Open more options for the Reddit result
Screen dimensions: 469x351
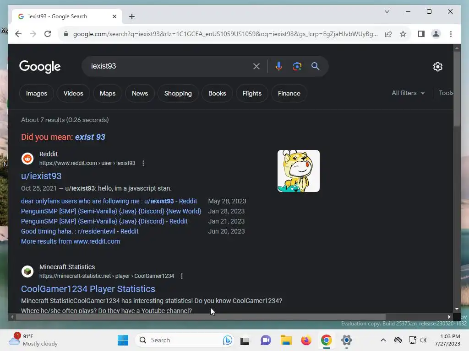(143, 163)
